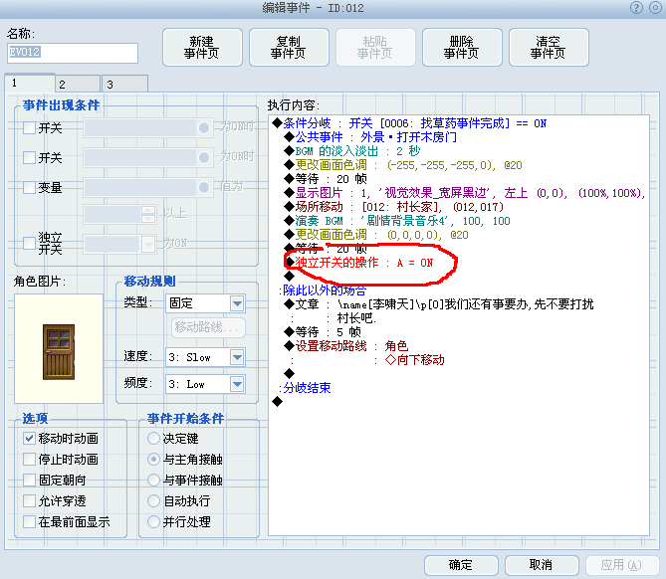The width and height of the screenshot is (666, 579).
Task: Switch to event page tab 1
Action: click(x=30, y=83)
